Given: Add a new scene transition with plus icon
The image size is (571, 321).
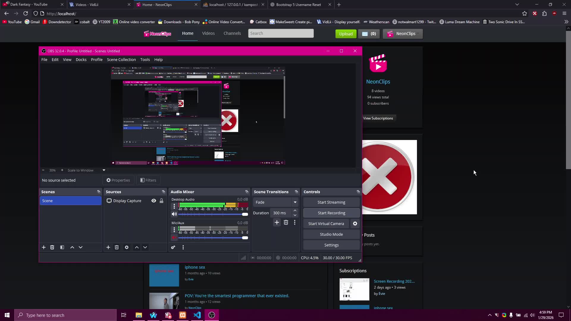Looking at the screenshot, I should pyautogui.click(x=277, y=222).
